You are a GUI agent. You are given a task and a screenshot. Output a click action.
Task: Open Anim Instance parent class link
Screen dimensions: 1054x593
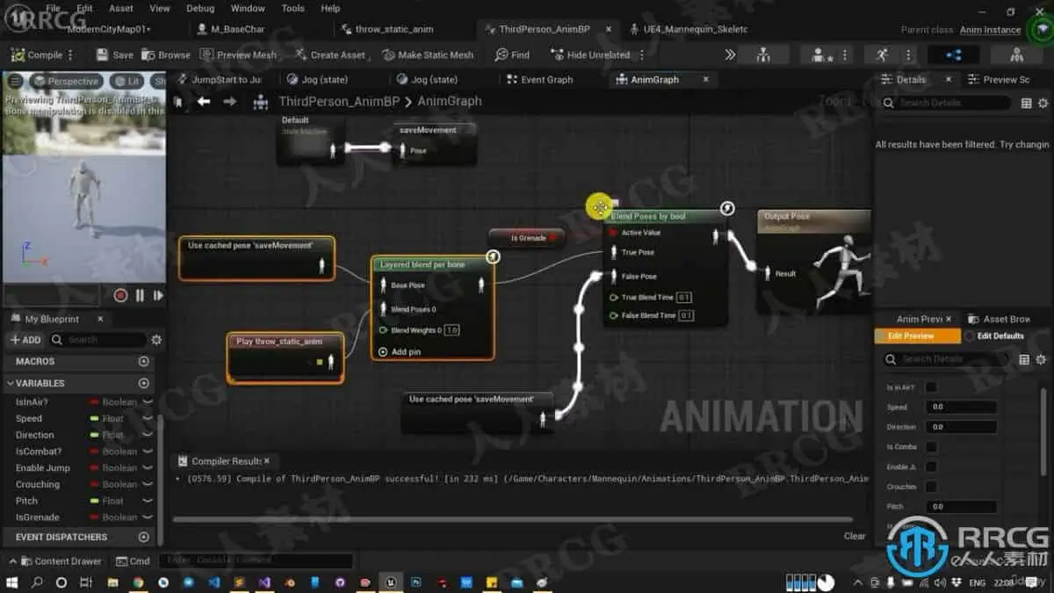click(990, 30)
